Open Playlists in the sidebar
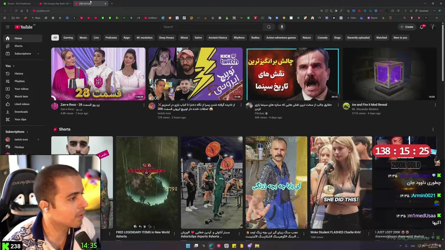The height and width of the screenshot is (250, 445). click(22, 81)
